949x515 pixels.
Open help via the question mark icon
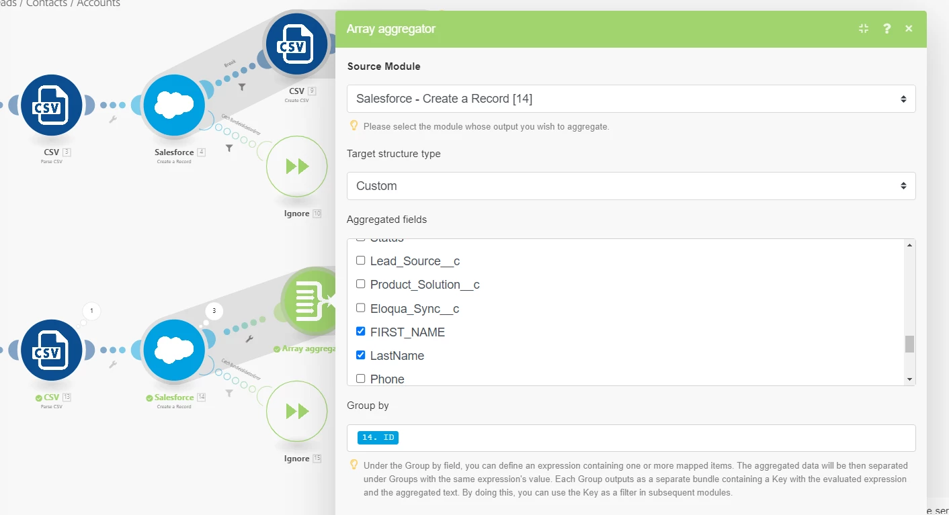pyautogui.click(x=887, y=28)
